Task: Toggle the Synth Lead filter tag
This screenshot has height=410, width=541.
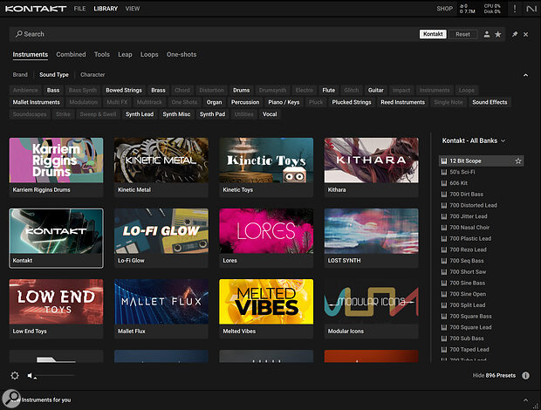Action: [x=140, y=114]
